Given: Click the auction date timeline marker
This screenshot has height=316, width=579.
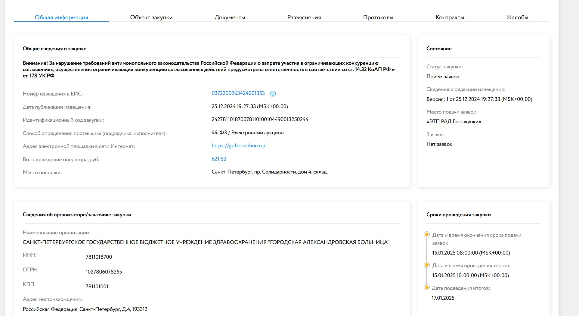Looking at the screenshot, I should click(x=426, y=265).
